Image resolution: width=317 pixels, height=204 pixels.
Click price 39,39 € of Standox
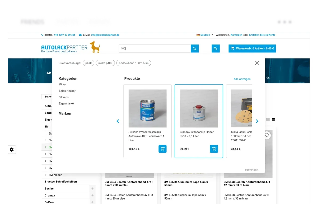[184, 149]
